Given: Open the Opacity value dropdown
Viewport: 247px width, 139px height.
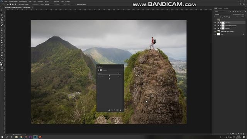Looking at the screenshot, I should (245, 14).
